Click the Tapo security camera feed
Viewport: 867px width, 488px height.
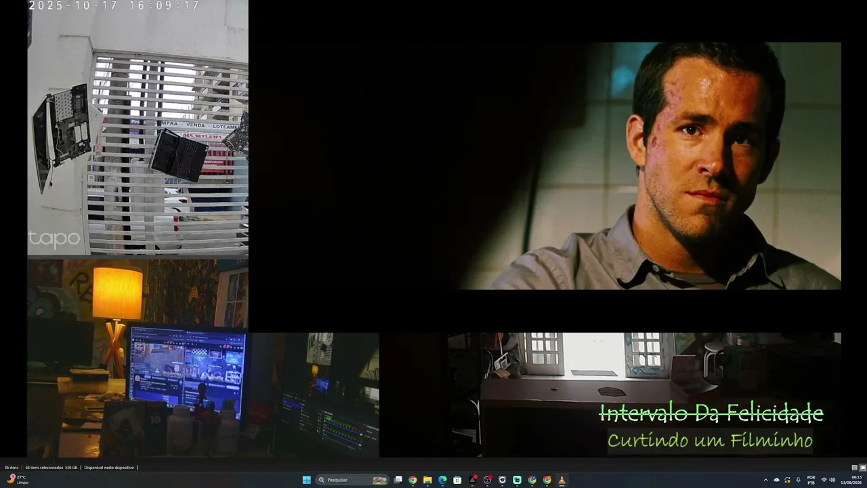click(138, 128)
